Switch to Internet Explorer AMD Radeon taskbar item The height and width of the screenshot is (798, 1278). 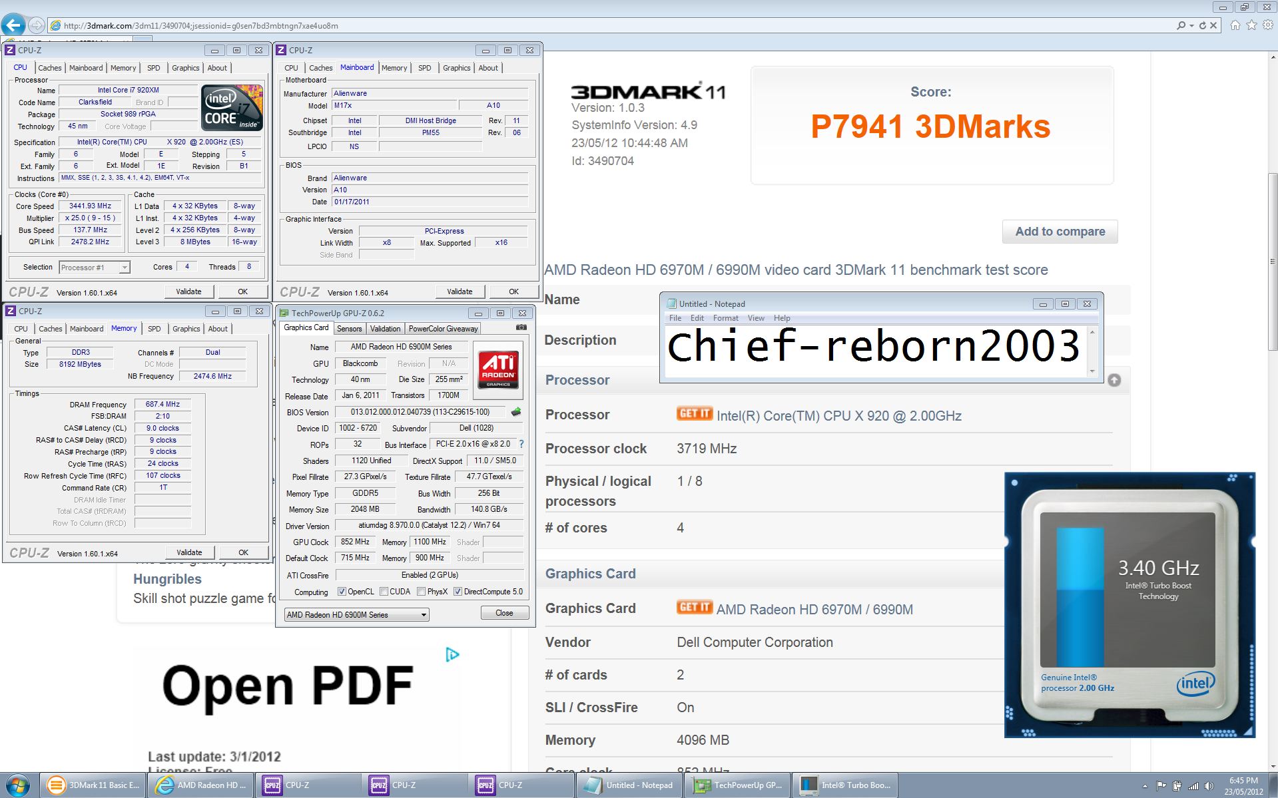pos(201,785)
